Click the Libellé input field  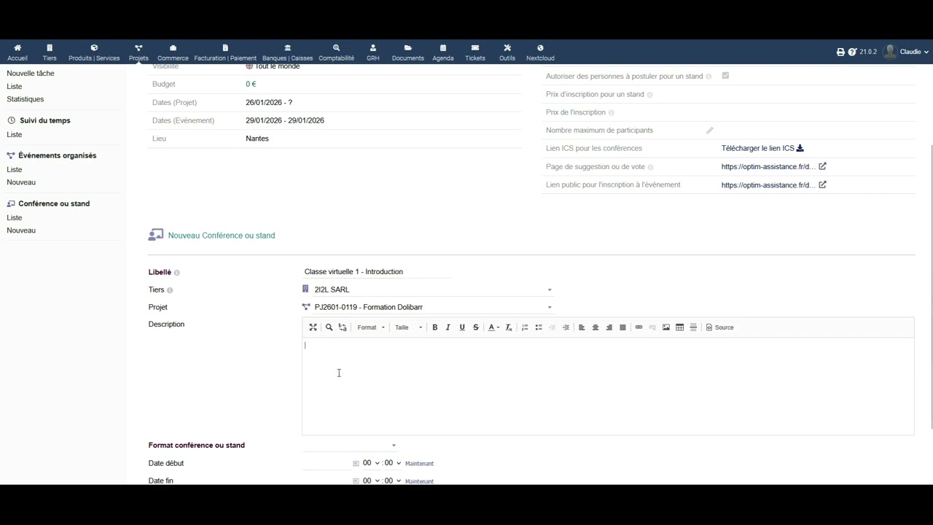(377, 271)
